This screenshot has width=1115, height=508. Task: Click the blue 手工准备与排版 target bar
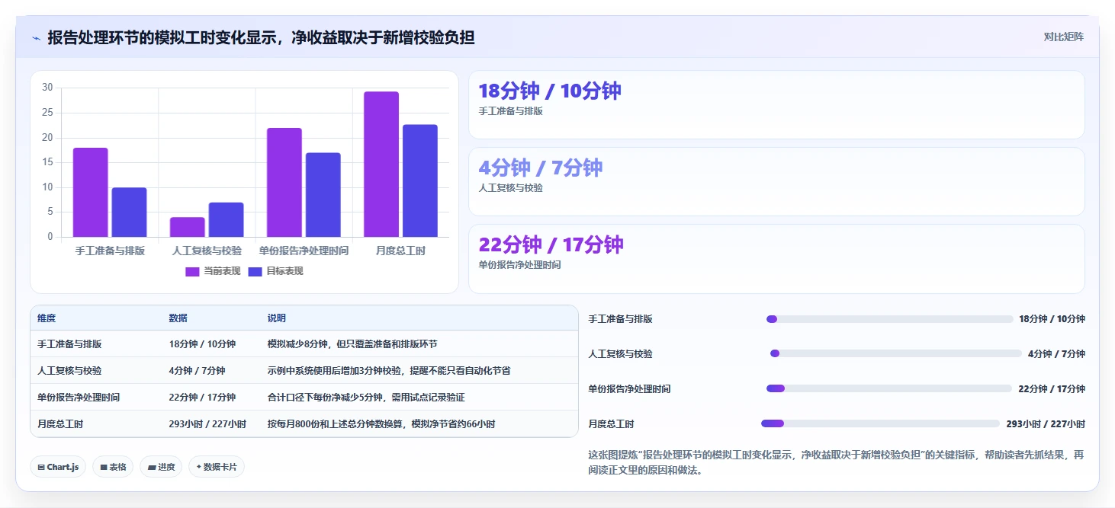click(x=130, y=212)
